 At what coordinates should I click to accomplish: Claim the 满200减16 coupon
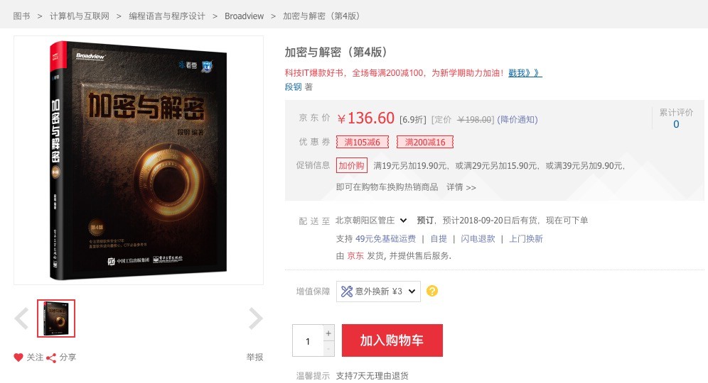point(425,142)
